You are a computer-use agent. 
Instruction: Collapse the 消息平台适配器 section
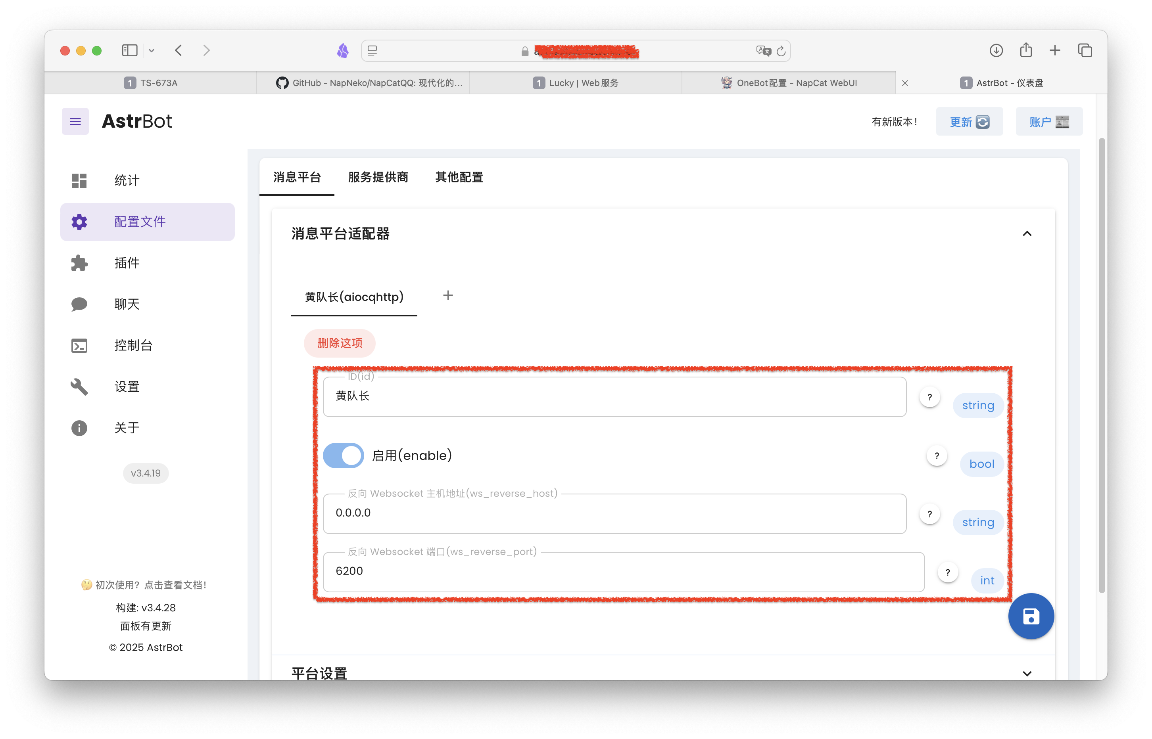coord(1027,234)
